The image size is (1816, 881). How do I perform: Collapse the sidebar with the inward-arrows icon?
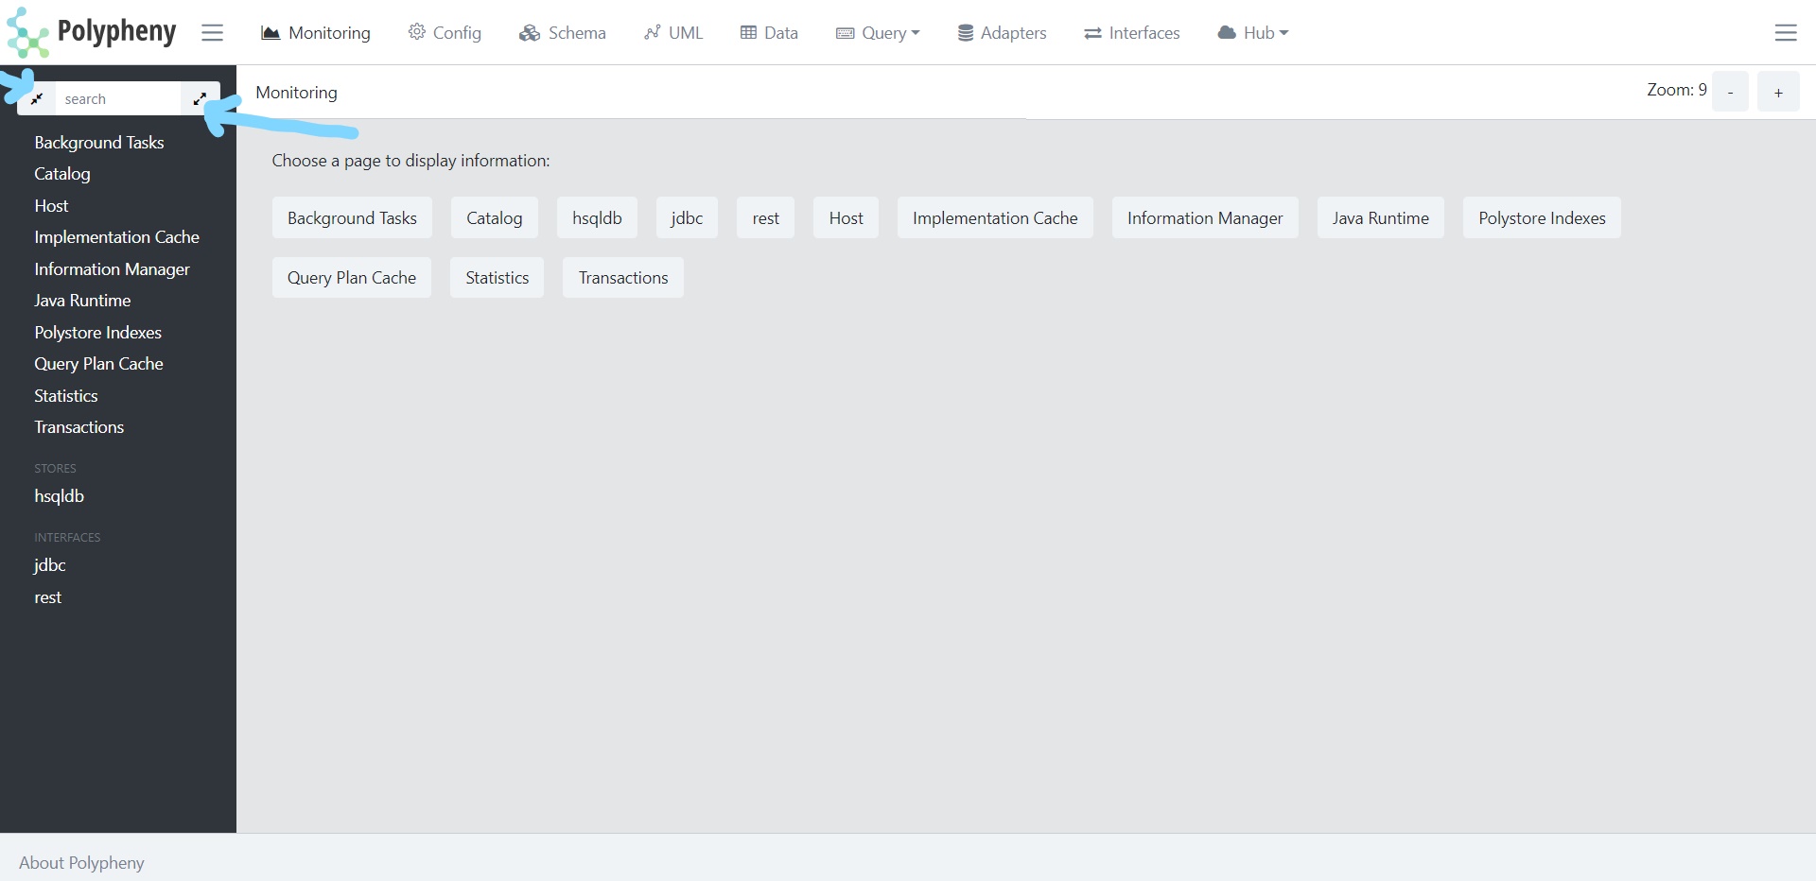click(38, 98)
